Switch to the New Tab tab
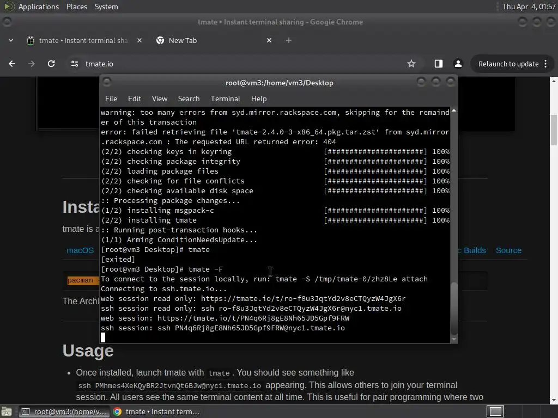The image size is (558, 418). [x=214, y=40]
